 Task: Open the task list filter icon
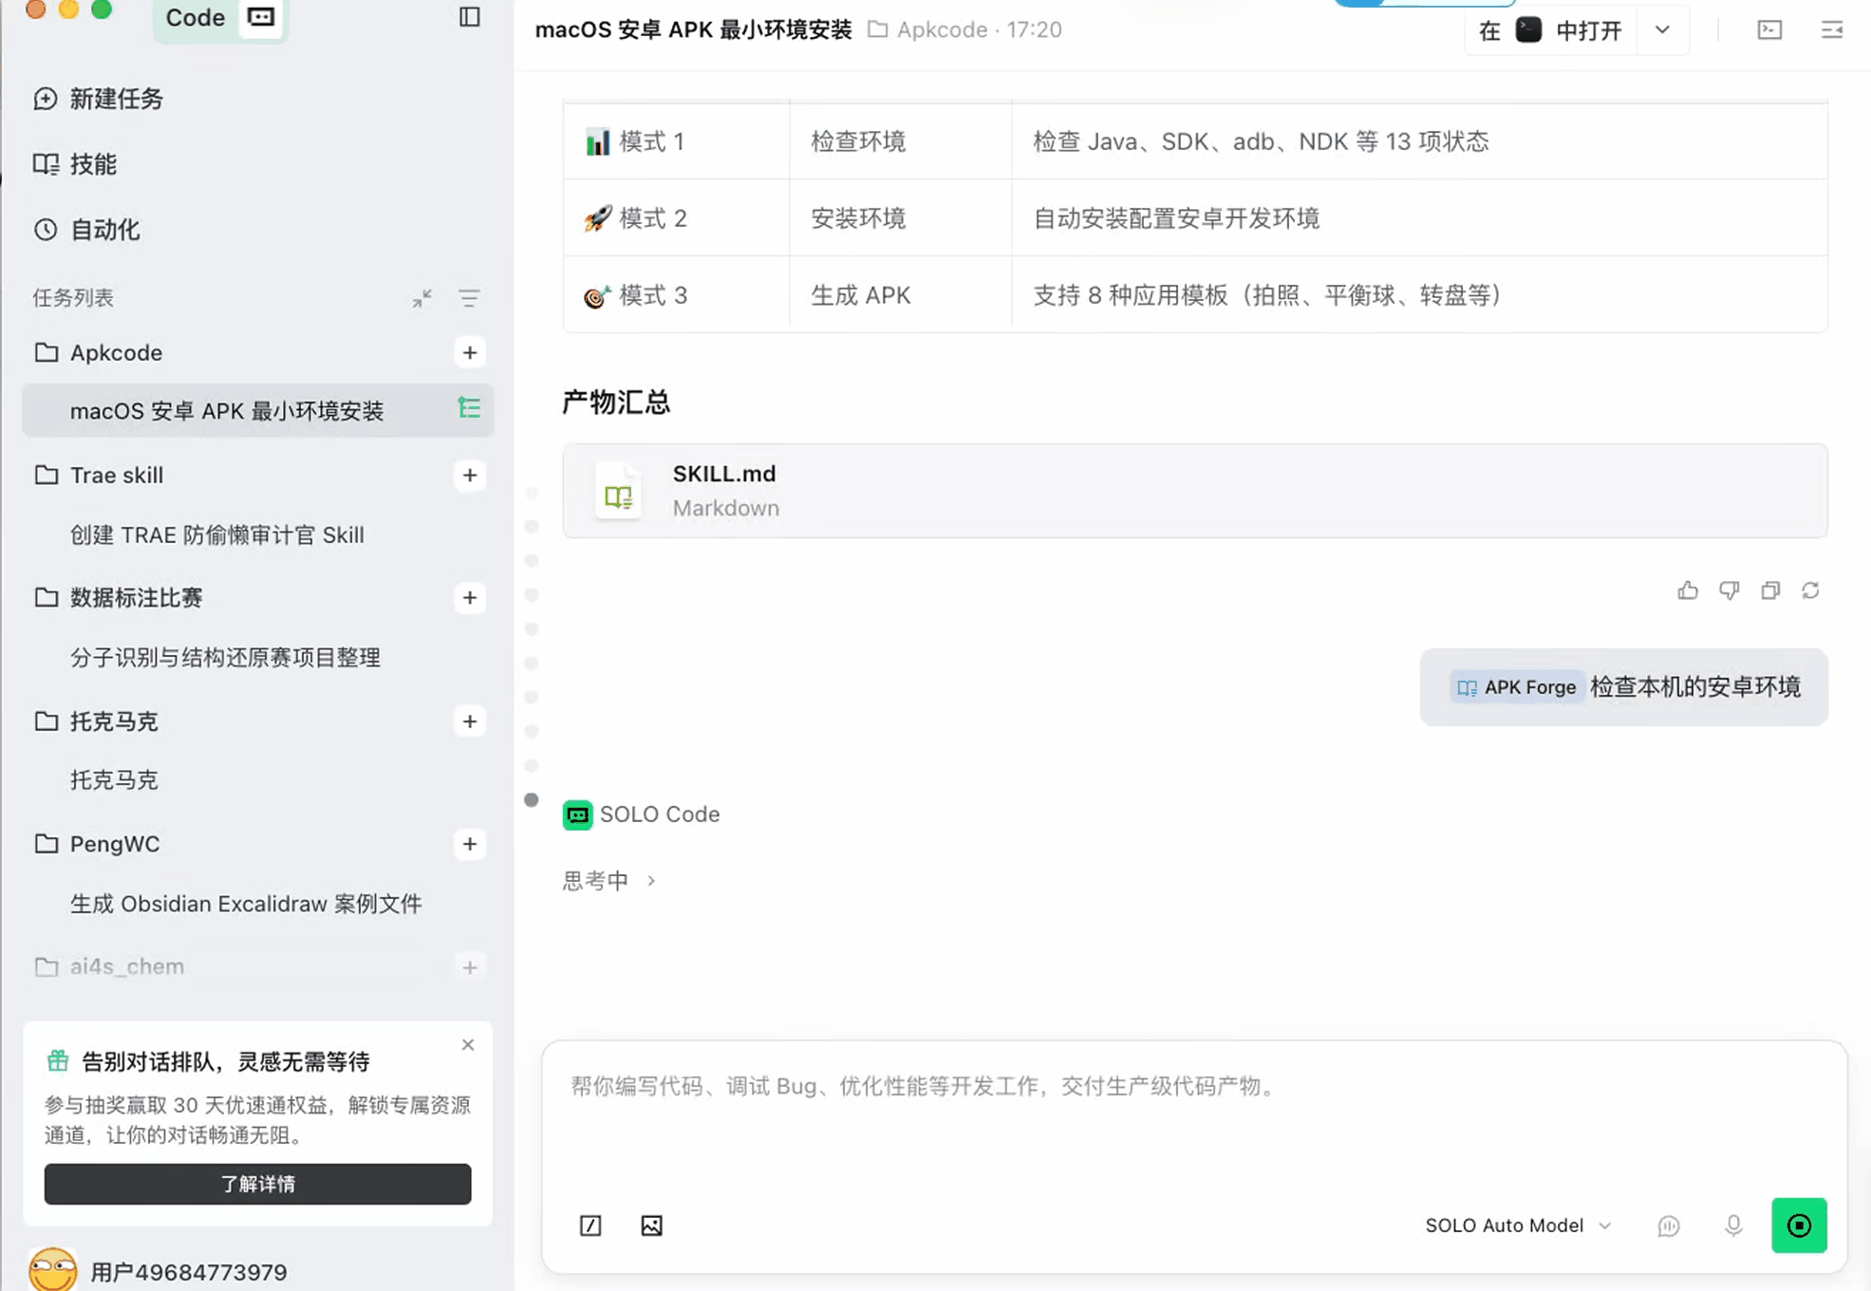pyautogui.click(x=469, y=298)
